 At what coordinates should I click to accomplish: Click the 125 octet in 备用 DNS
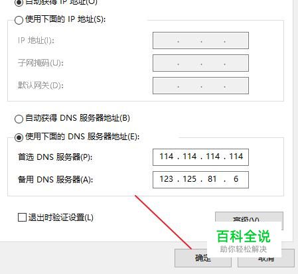[190, 179]
